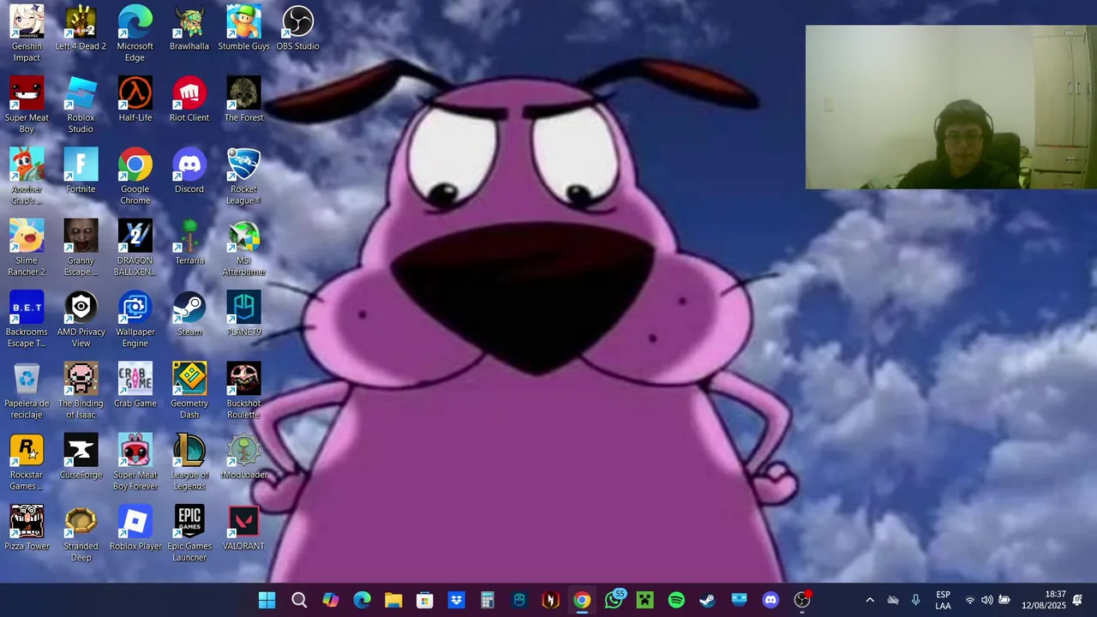Select the Papelera de reciclaje icon
This screenshot has height=617, width=1097.
pyautogui.click(x=27, y=391)
